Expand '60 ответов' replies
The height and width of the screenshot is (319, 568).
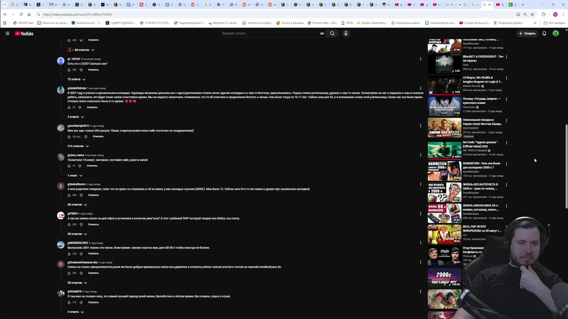[x=81, y=50]
